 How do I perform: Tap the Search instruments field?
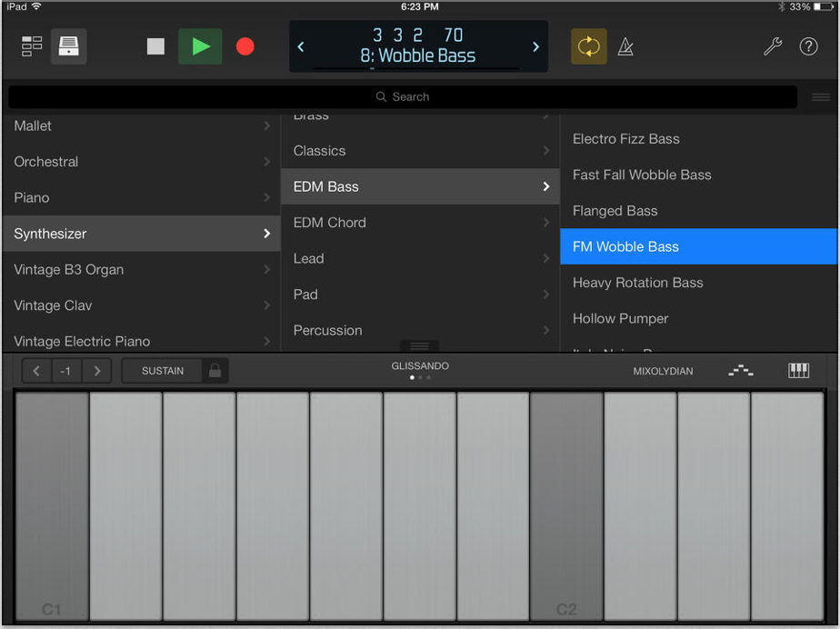402,96
